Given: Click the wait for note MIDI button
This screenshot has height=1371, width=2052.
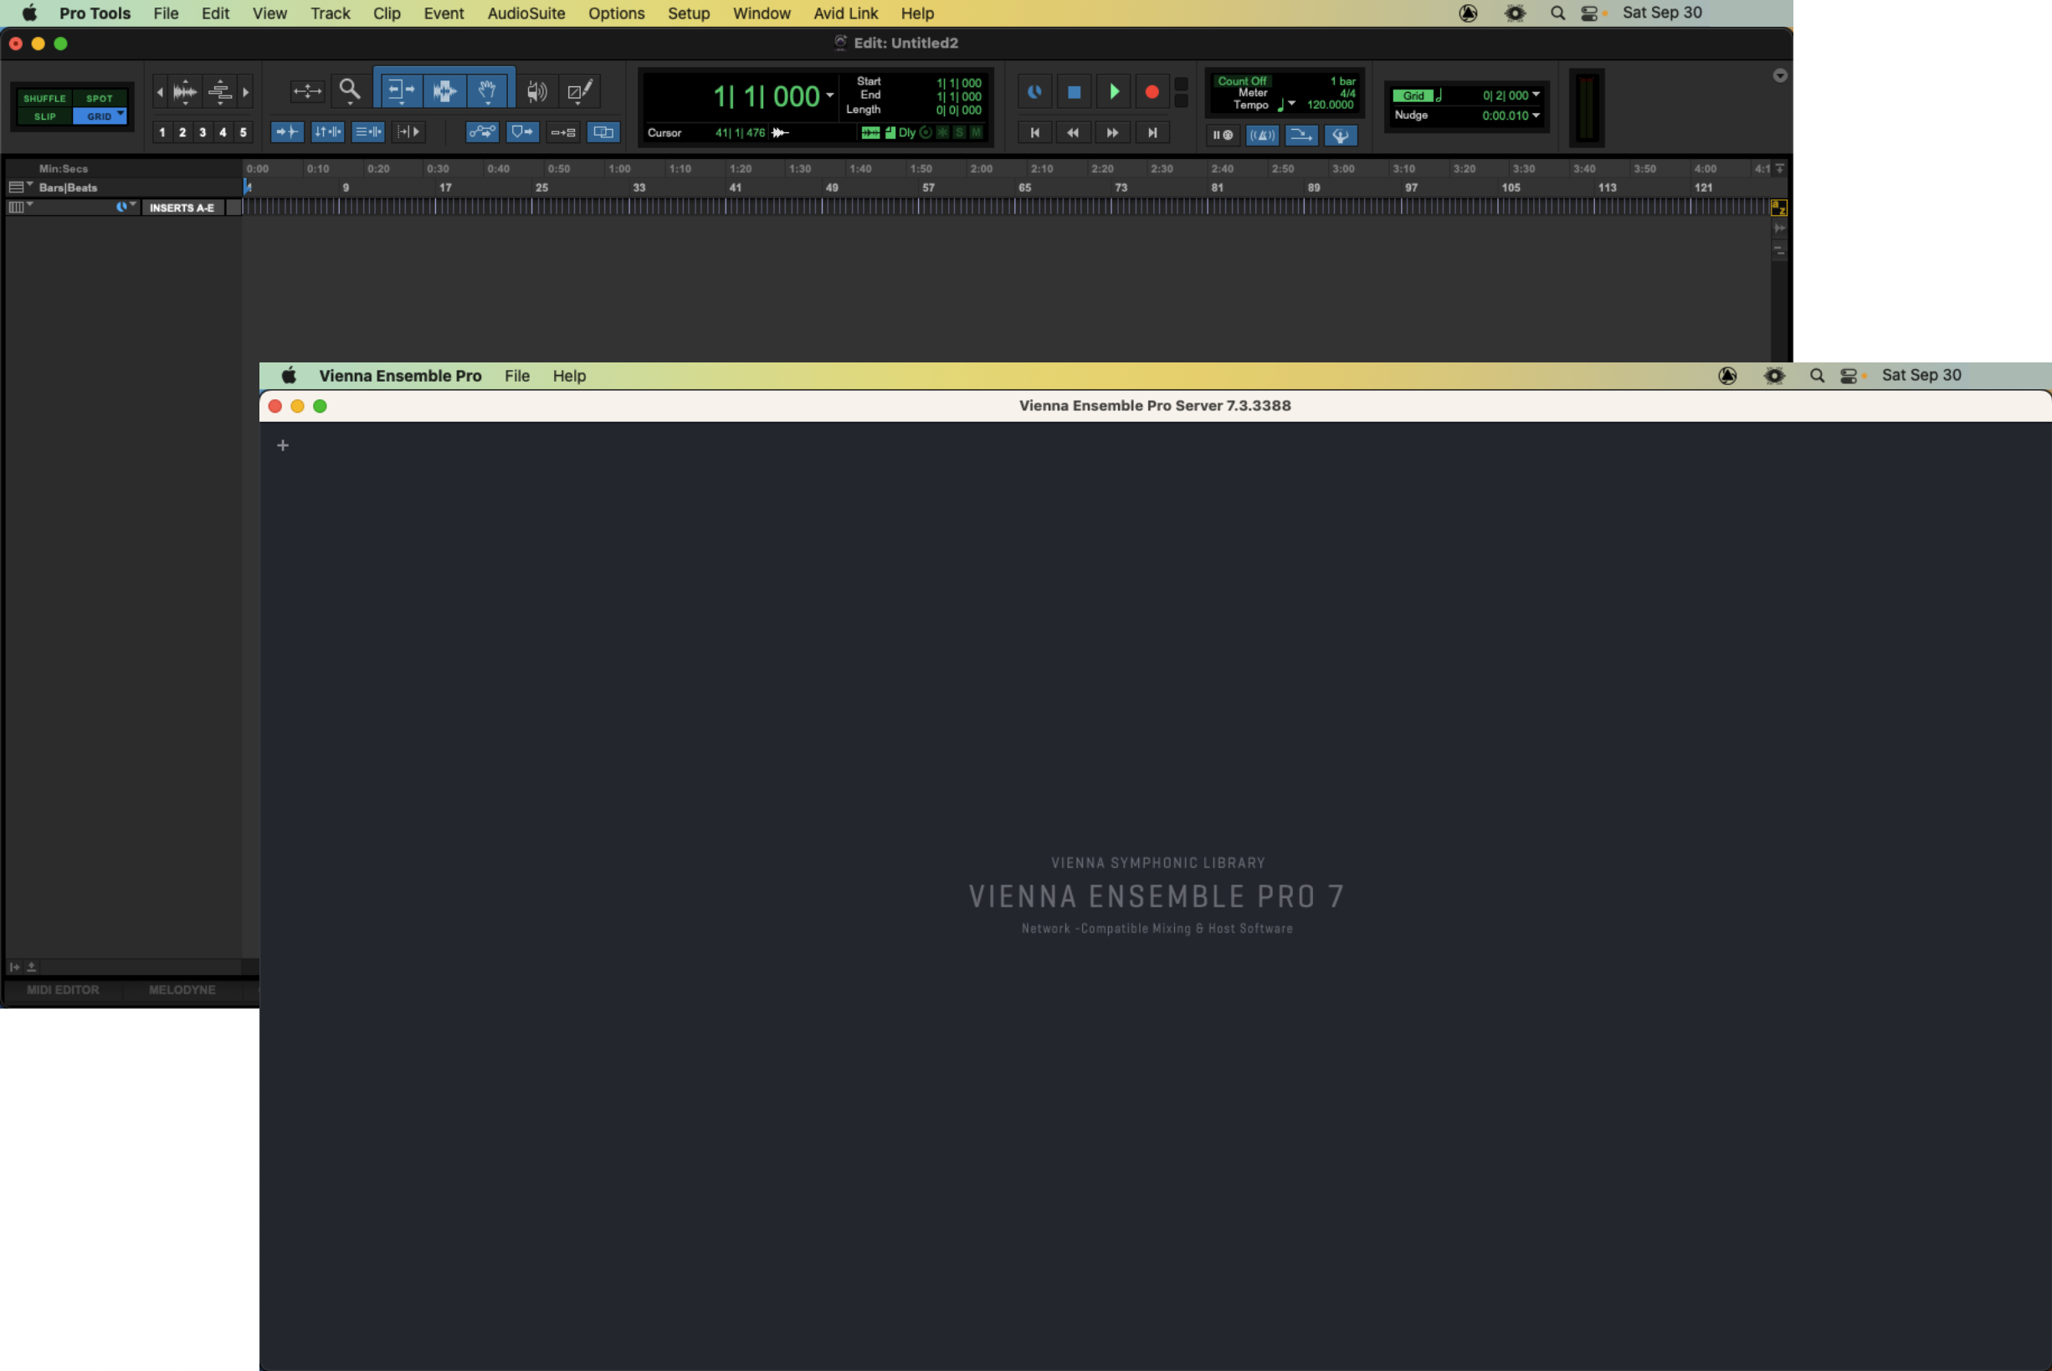Looking at the screenshot, I should (x=1223, y=136).
